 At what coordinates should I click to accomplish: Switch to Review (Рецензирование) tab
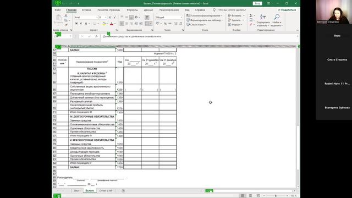pos(169,10)
